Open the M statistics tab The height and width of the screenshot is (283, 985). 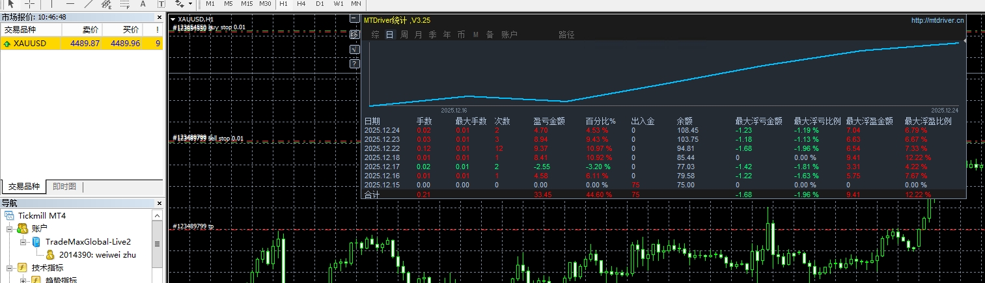475,35
